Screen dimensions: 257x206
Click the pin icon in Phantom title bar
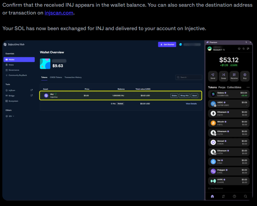pos(246,42)
